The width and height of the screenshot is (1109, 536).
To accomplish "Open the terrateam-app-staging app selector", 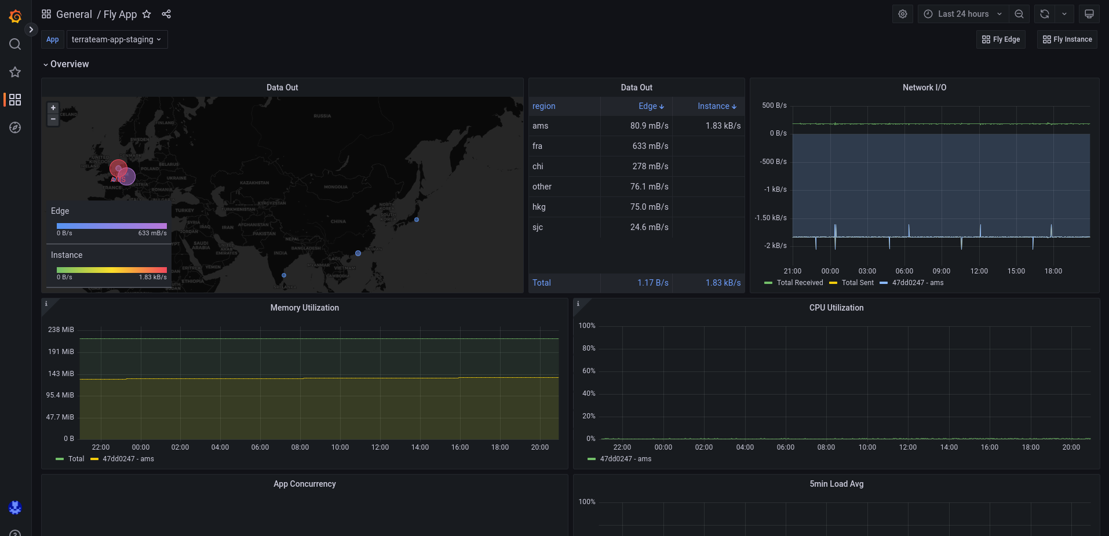I will [x=117, y=39].
